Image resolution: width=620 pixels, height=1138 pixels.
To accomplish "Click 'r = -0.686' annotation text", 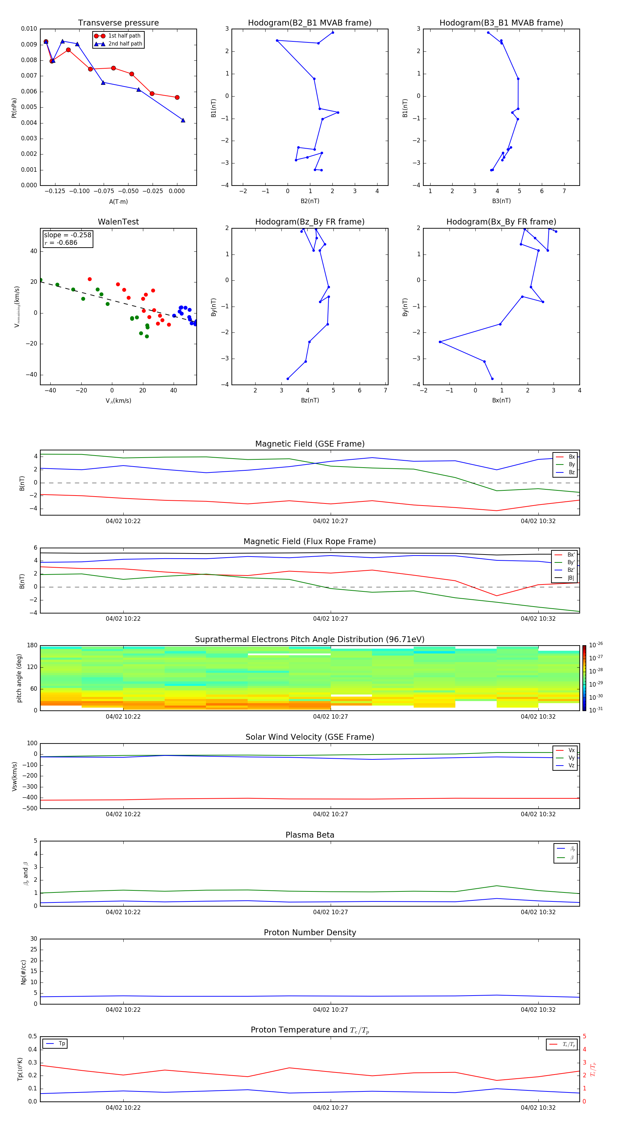I will pyautogui.click(x=61, y=243).
